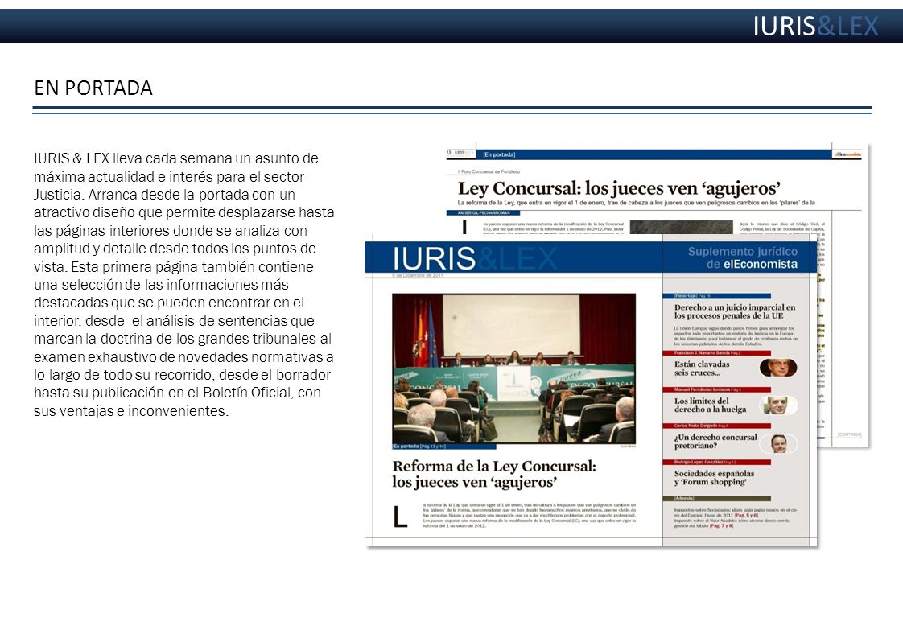Open the 'Están clavadas seis cruces...' article
Viewport: 903px width, 638px height.
[x=702, y=368]
